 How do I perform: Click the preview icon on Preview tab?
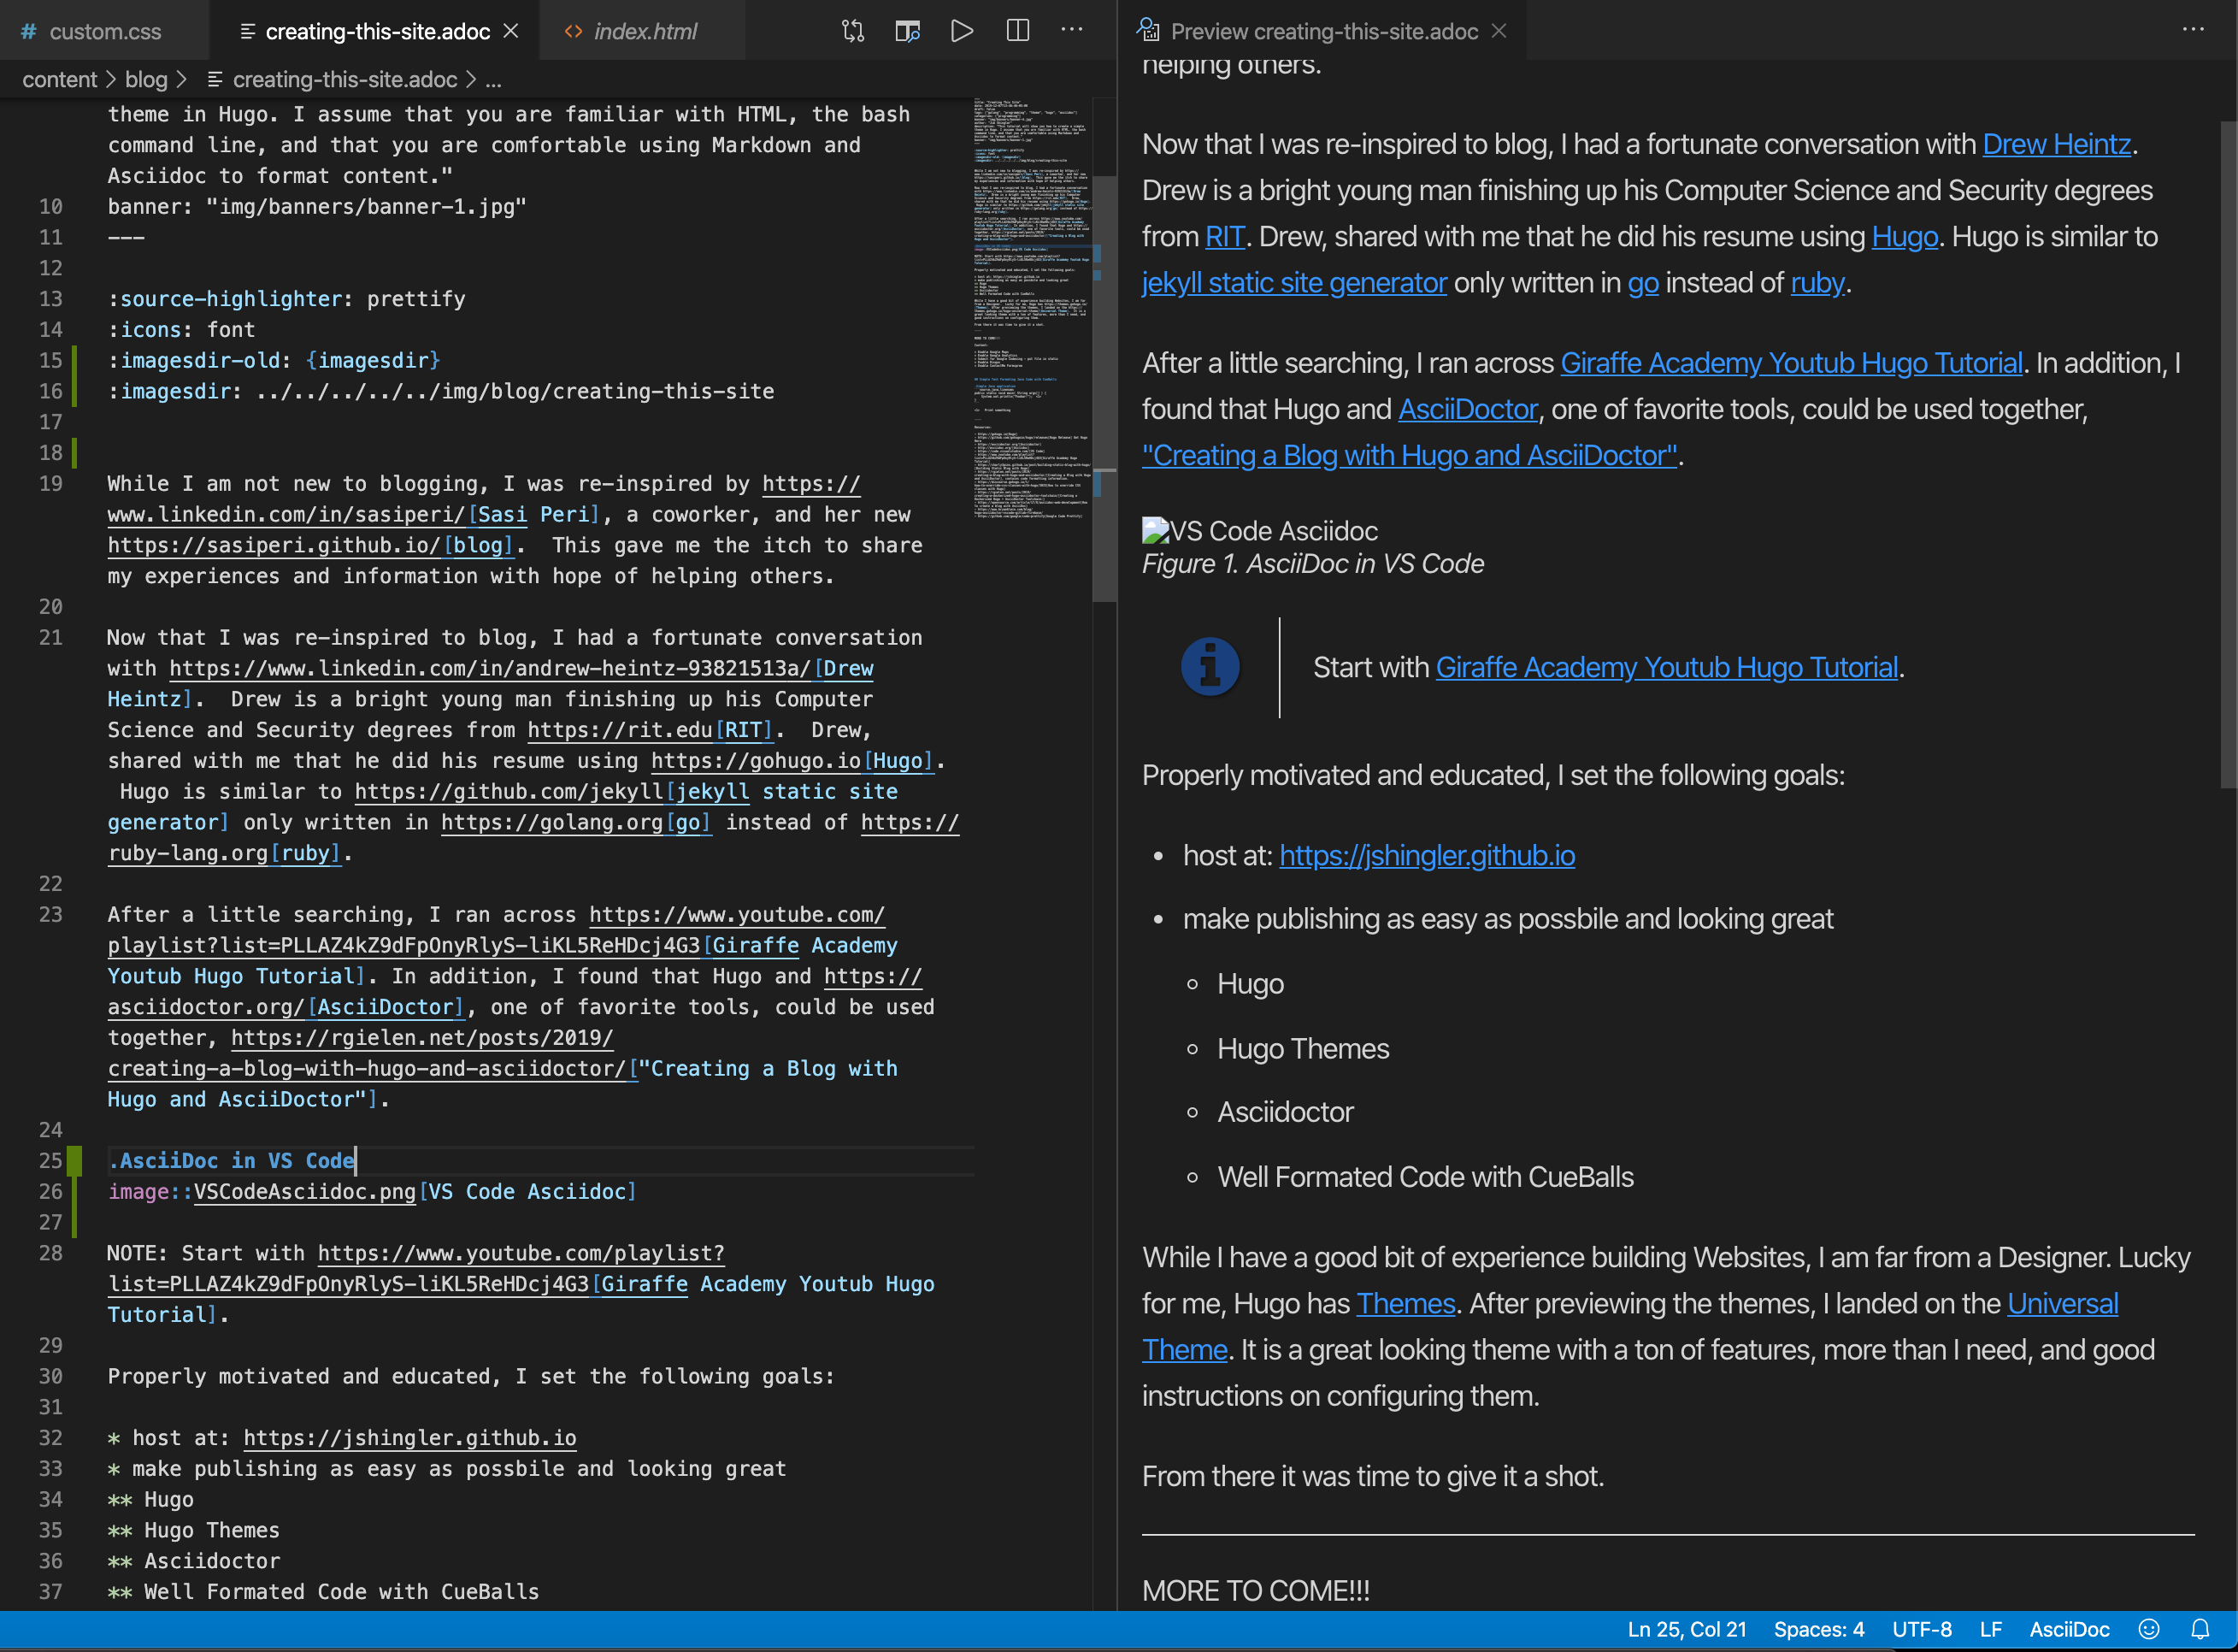tap(1150, 31)
